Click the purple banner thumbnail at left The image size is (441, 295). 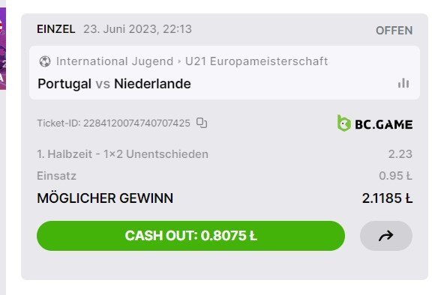click(x=3, y=49)
